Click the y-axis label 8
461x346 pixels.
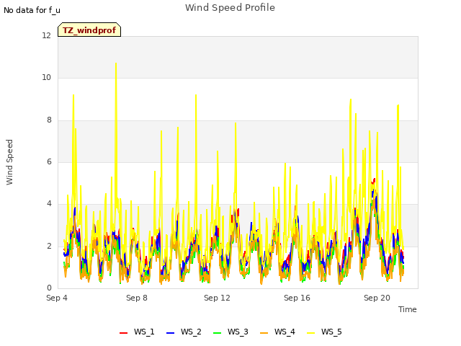click(49, 120)
